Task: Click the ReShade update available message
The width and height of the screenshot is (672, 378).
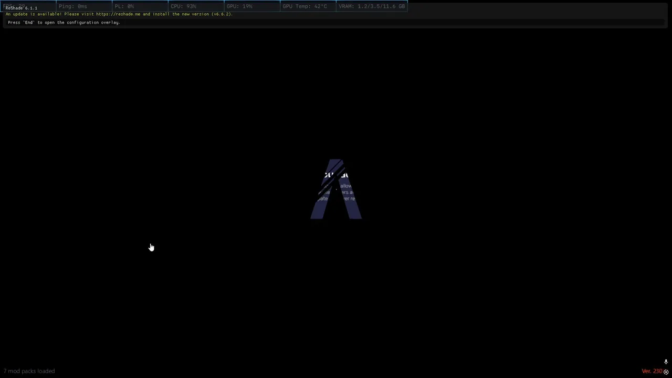Action: [x=119, y=14]
